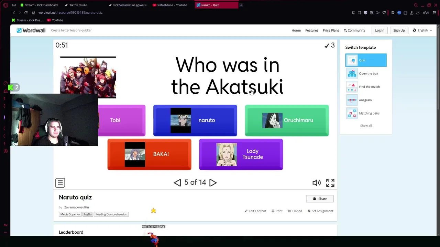
Task: Open the quiz menu hamburger icon
Action: point(60,183)
